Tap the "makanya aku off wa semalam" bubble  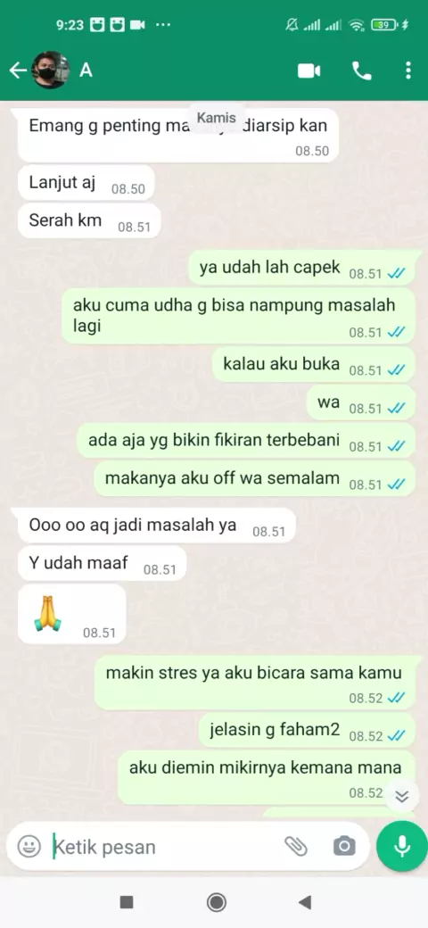click(254, 478)
